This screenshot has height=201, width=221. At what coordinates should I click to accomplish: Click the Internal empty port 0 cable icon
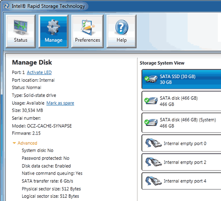coord(153,143)
